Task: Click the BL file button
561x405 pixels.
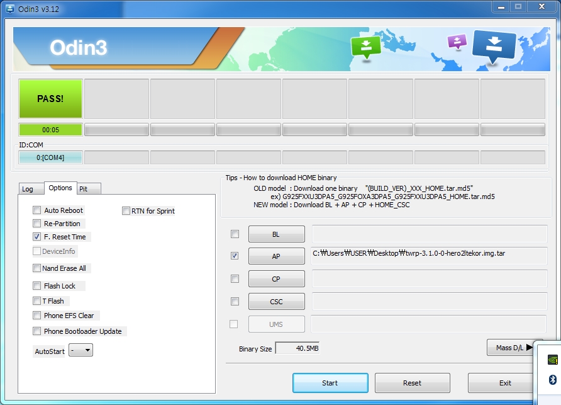Action: [277, 234]
